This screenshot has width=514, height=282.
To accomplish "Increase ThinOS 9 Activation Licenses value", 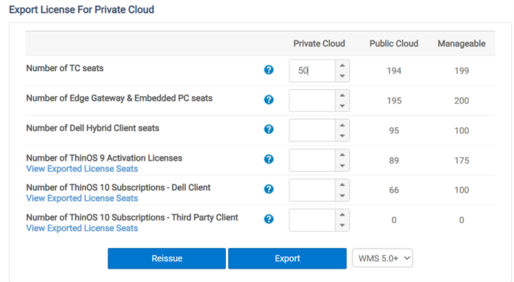I will tap(342, 155).
